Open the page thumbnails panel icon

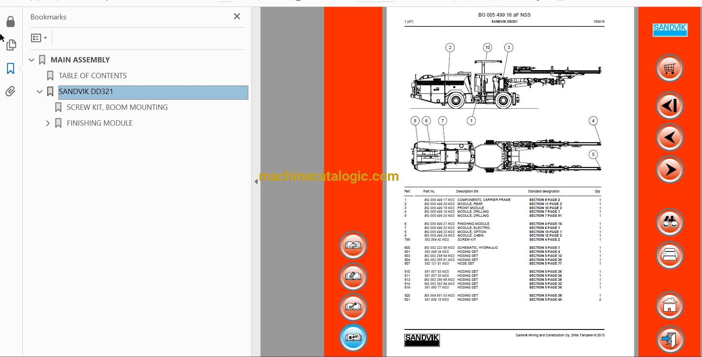click(11, 45)
